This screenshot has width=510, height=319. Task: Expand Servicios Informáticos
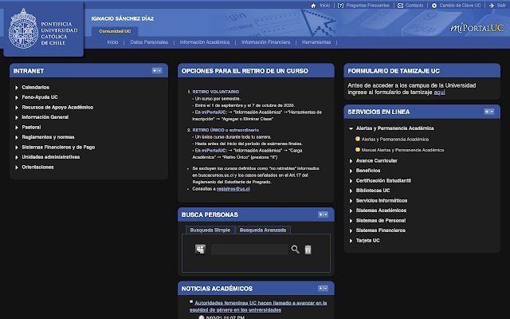(x=351, y=201)
